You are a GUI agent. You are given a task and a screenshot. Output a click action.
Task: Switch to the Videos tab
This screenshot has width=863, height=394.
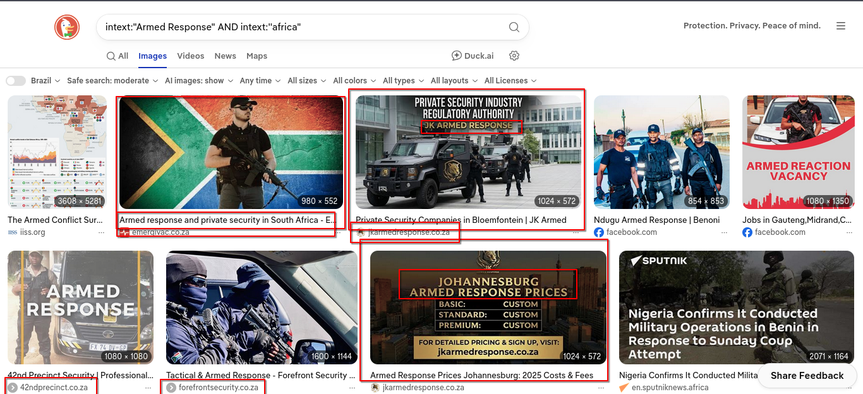191,56
